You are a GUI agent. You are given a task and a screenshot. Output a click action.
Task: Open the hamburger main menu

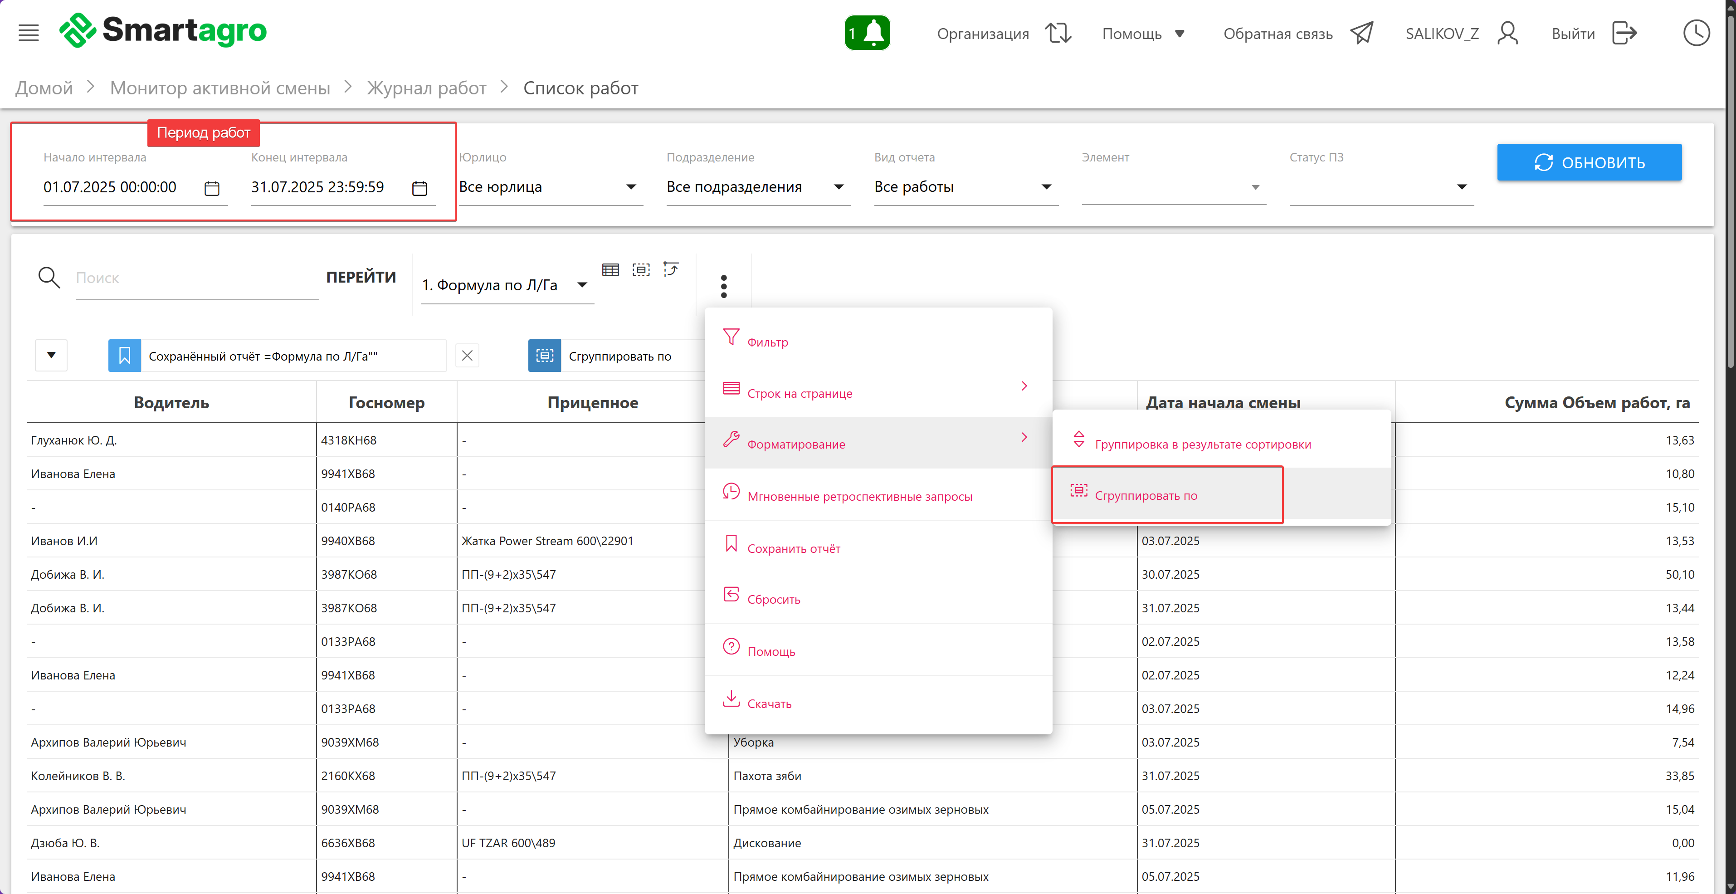(x=28, y=32)
